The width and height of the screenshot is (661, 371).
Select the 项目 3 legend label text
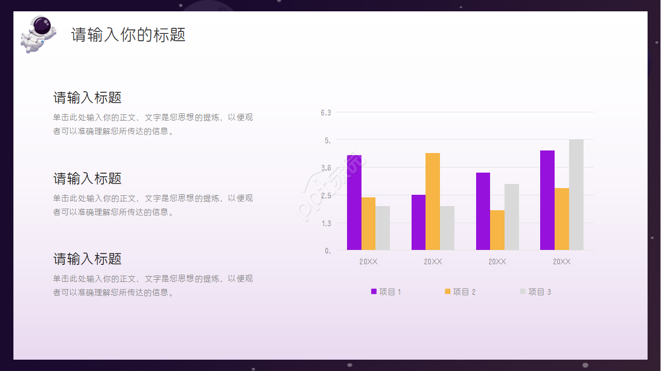pos(540,292)
